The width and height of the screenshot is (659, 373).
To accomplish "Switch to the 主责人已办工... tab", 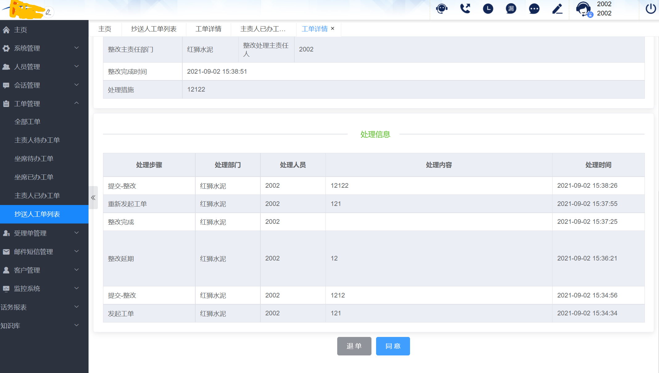I will [x=263, y=29].
